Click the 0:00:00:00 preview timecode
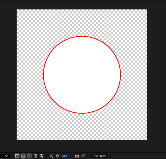Screen dimensions: 166x159 coord(99,156)
